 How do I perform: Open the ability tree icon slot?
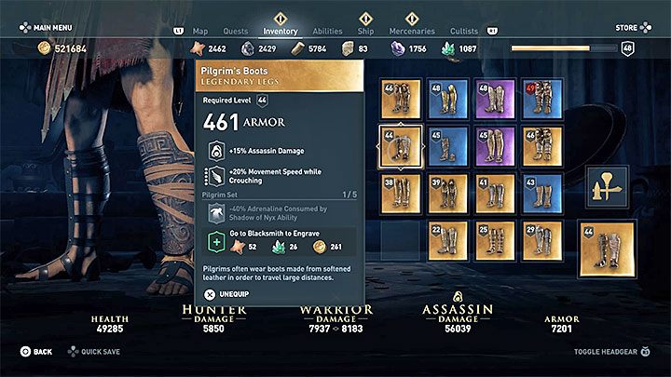point(608,187)
